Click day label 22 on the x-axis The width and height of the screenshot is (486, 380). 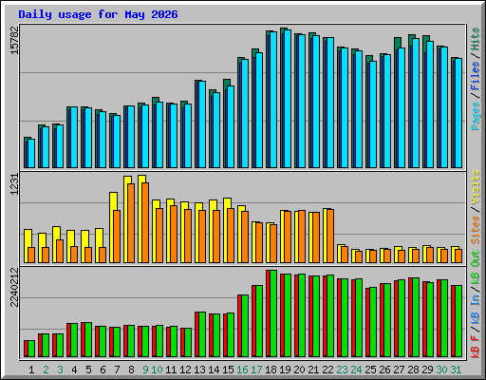[x=327, y=370]
